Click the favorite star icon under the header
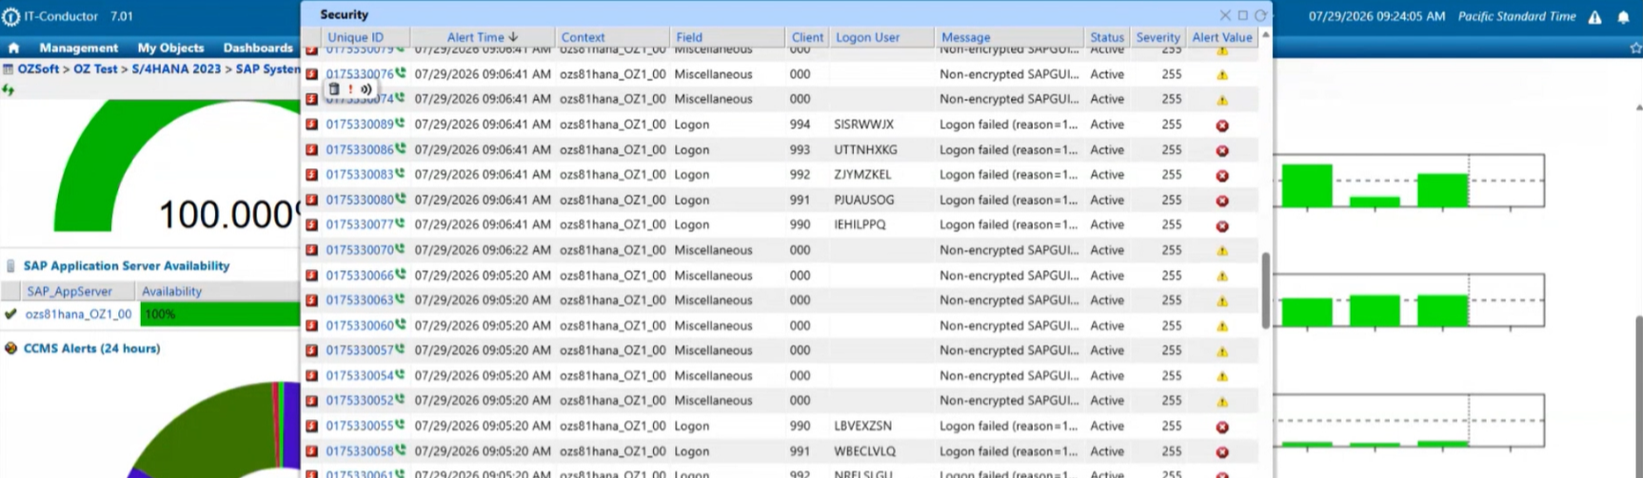 coord(1635,48)
